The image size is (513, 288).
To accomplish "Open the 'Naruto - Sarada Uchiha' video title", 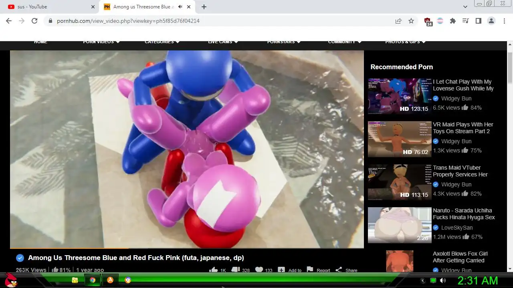I will (464, 214).
